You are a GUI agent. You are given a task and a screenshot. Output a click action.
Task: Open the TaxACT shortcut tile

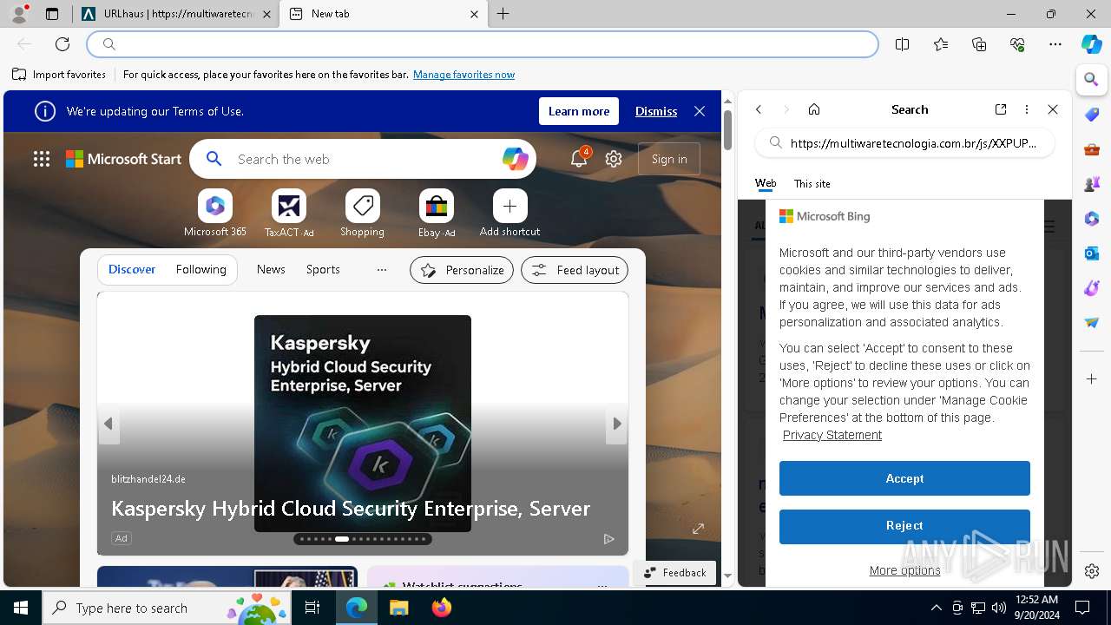pos(289,214)
